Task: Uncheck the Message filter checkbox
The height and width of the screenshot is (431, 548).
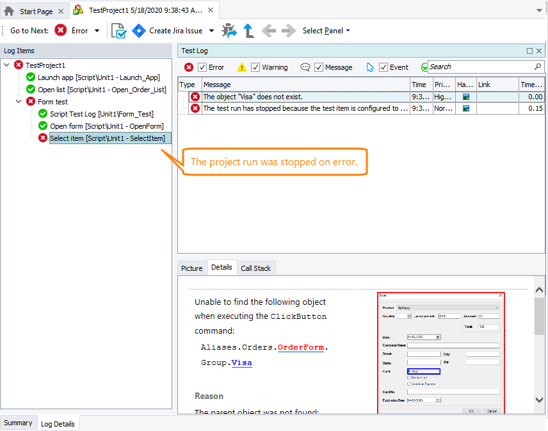Action: (x=318, y=67)
